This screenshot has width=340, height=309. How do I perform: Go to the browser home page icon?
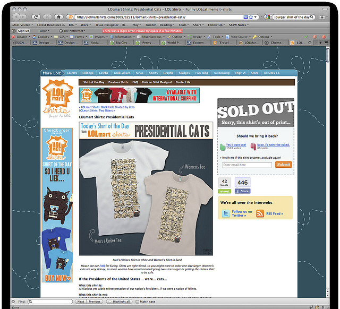(58, 17)
